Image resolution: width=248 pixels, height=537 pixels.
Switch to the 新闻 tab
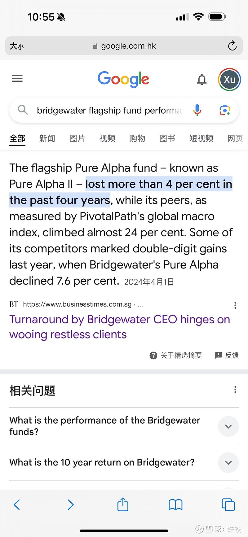tap(47, 138)
